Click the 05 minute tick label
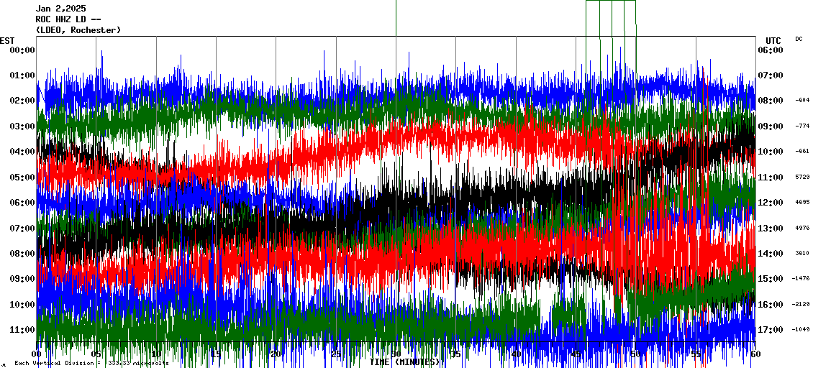This screenshot has width=813, height=373. pyautogui.click(x=96, y=354)
